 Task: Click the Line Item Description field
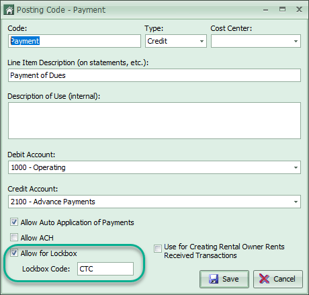[154, 75]
